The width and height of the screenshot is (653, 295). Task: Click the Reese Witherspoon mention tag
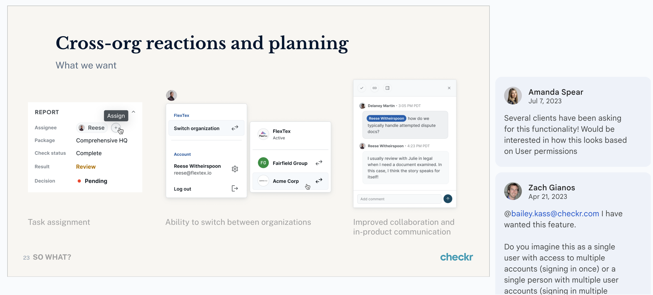(x=386, y=118)
